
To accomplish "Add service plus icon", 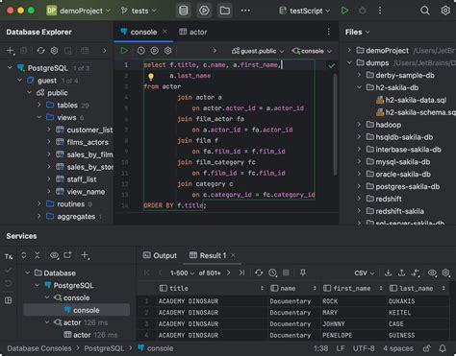I will point(85,255).
